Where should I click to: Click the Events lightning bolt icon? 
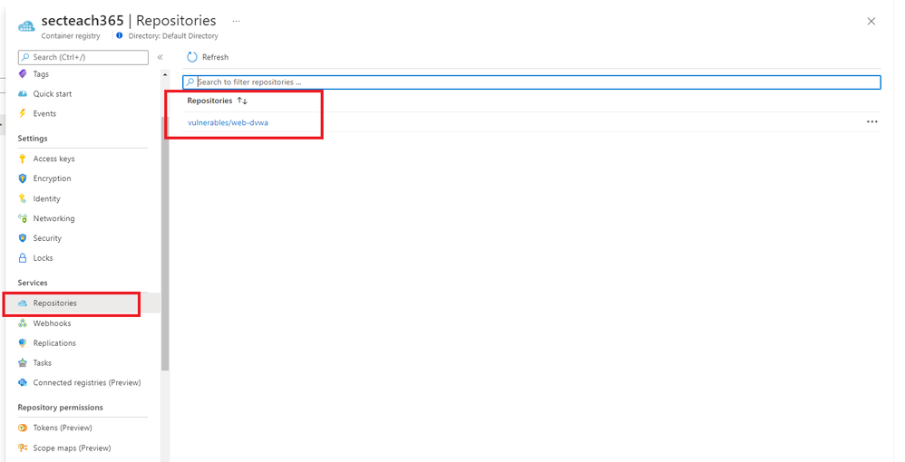(23, 113)
